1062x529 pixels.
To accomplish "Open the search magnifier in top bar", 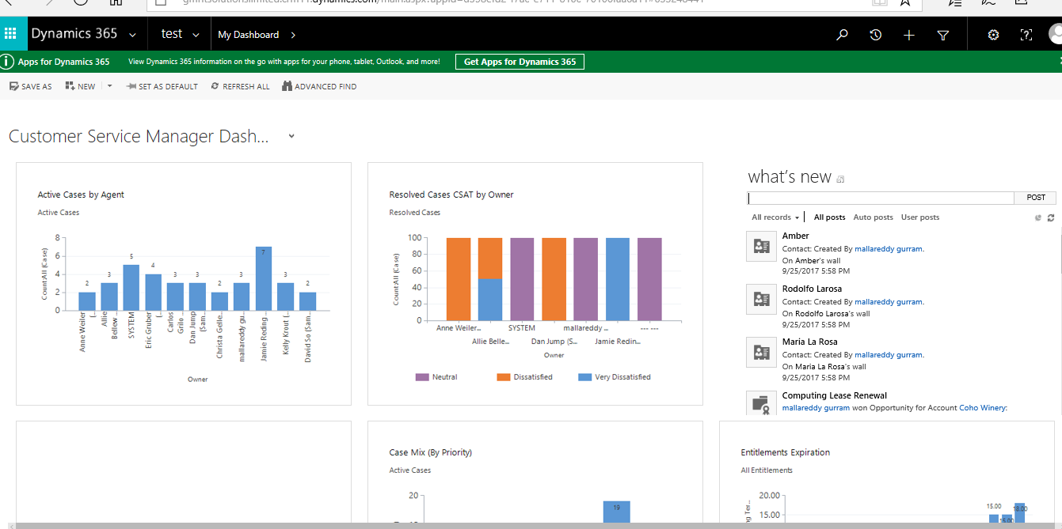I will tap(842, 35).
